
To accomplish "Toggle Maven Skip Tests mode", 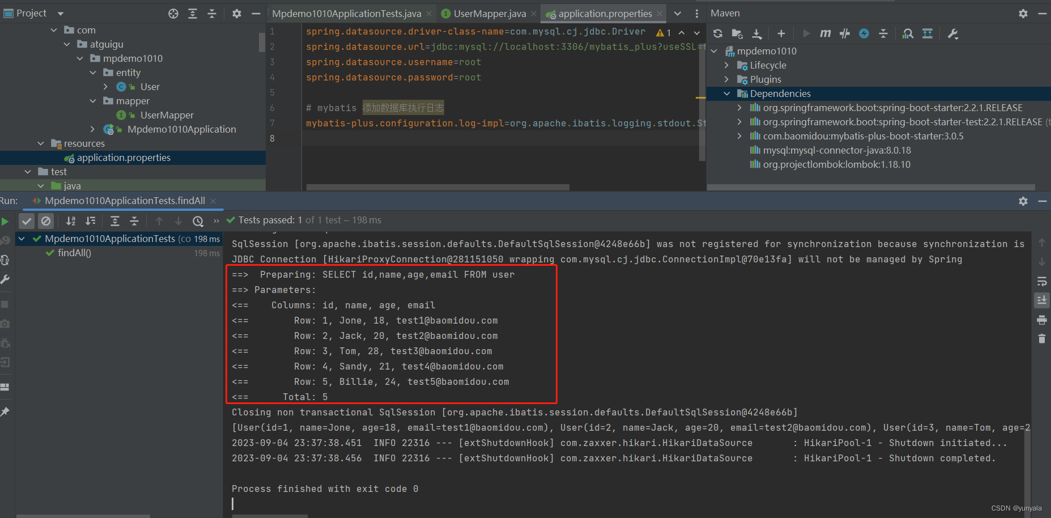I will 845,34.
